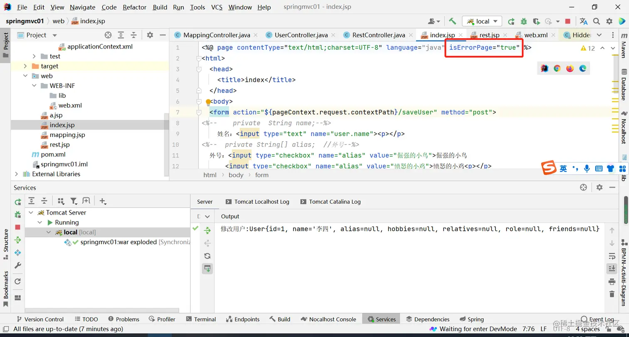Toggle the Project tool window stripe button

[x=5, y=45]
